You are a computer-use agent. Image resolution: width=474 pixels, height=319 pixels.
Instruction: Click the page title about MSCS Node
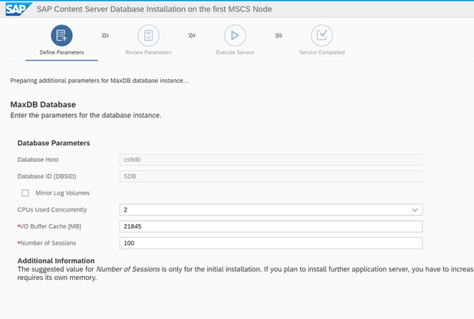(154, 9)
